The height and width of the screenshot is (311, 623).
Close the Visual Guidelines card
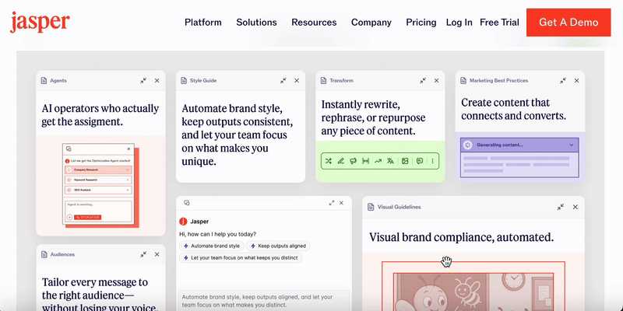(x=575, y=207)
